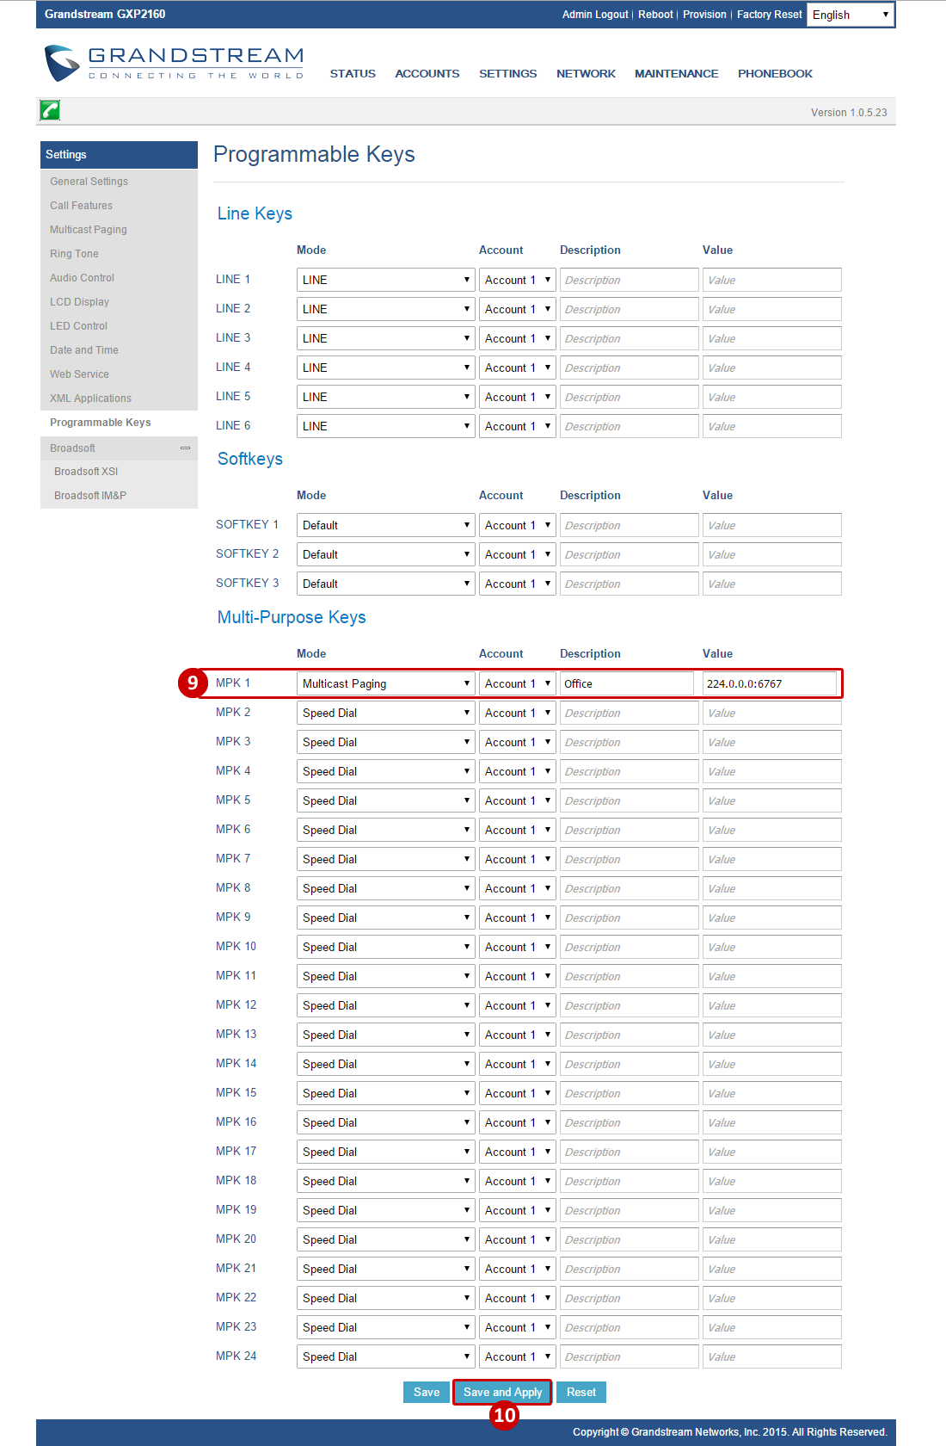The width and height of the screenshot is (946, 1446).
Task: Click the green phone status icon
Action: tap(50, 110)
